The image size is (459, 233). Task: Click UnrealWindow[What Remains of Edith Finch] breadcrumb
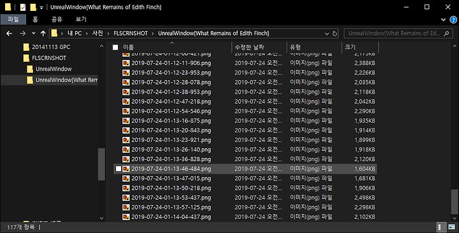(x=214, y=33)
